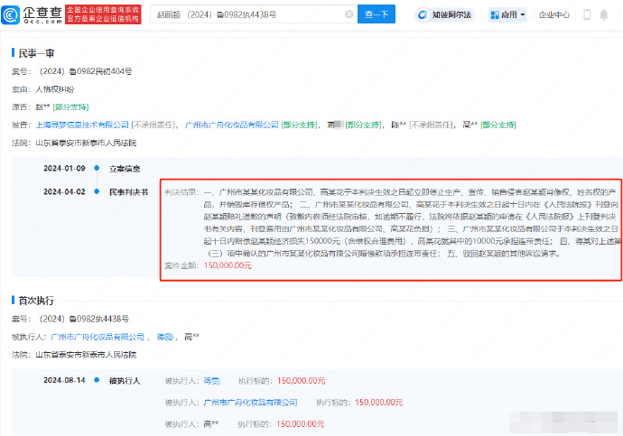Click the 查一下 search button

[377, 14]
